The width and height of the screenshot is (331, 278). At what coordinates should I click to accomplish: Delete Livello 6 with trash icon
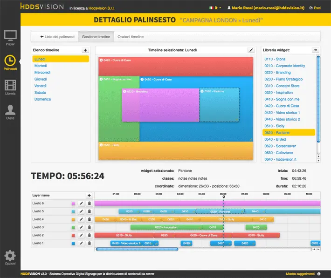pyautogui.click(x=90, y=203)
